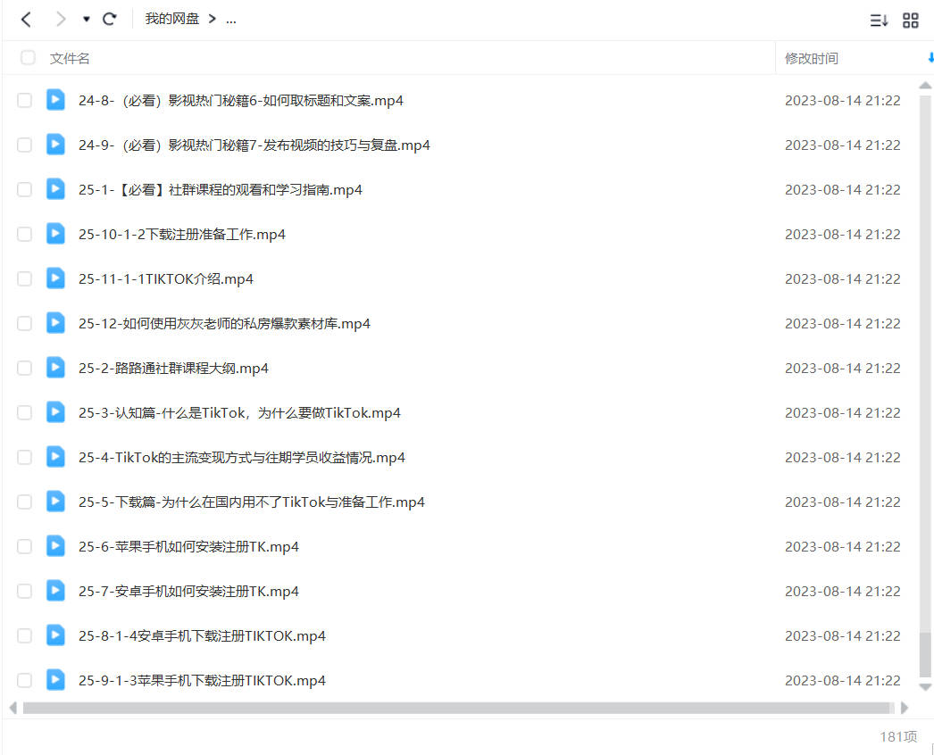934x755 pixels.
Task: Tick checkbox for 25-11-1-1TIKTOK介绍
Action: (x=24, y=278)
